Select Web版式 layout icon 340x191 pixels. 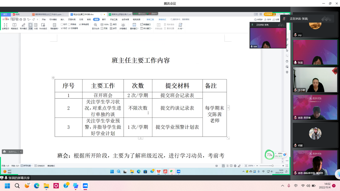43,25
